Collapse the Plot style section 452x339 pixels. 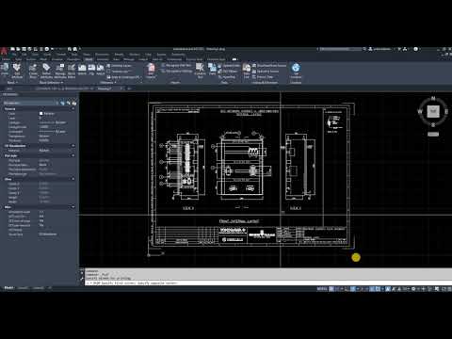click(73, 155)
